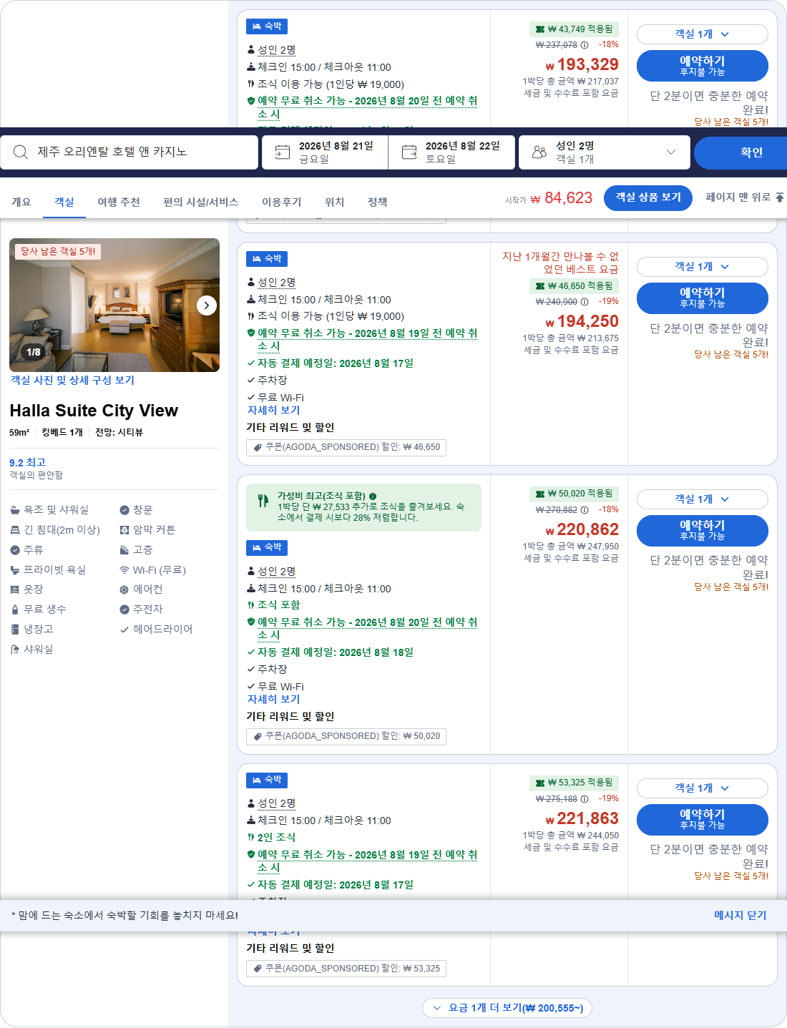Go to 여행 추천 tab
Viewport: 787px width, 1028px height.
pos(119,202)
